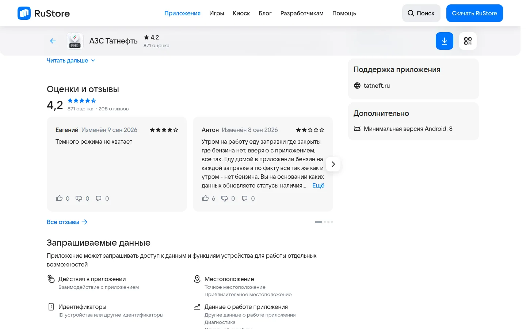Screen dimensions: 526x329
Task: Switch to the Игры tab
Action: (217, 13)
